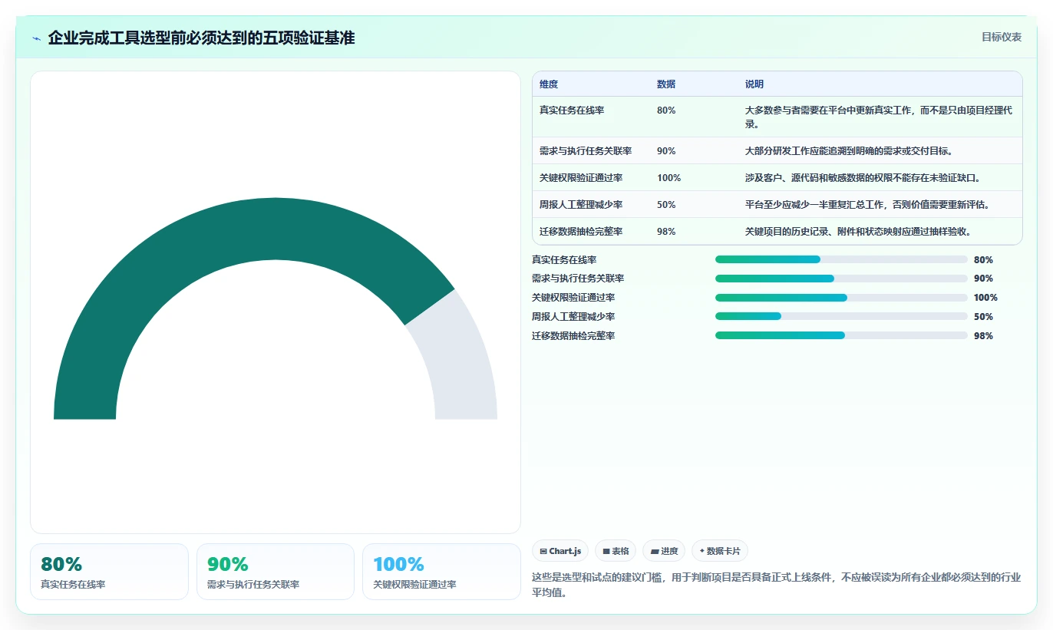
Task: Click the description starting 涉及客户、源代码
Action: 863,178
